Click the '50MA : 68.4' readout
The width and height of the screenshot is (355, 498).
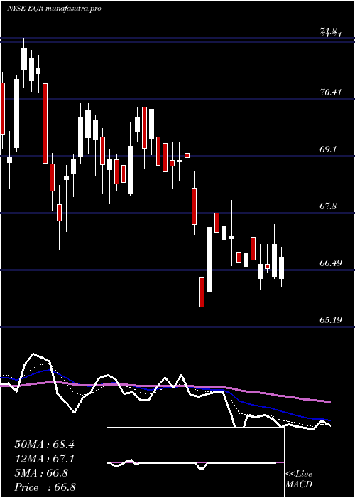(x=44, y=445)
